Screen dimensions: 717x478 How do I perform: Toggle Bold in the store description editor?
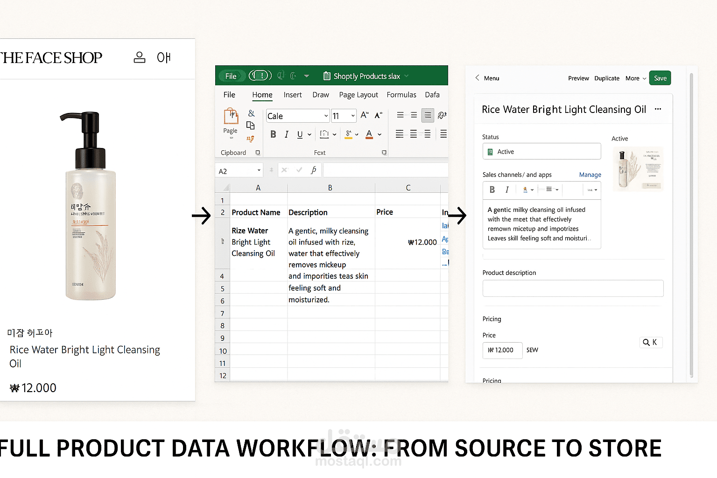[492, 190]
